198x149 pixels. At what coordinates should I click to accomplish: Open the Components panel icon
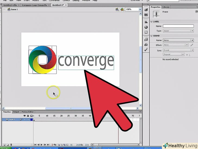pos(146,44)
